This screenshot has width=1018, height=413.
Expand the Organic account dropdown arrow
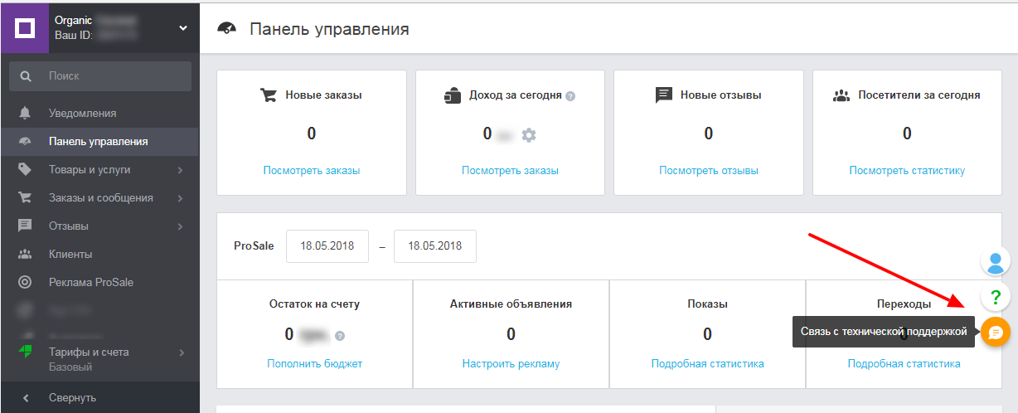click(x=183, y=29)
